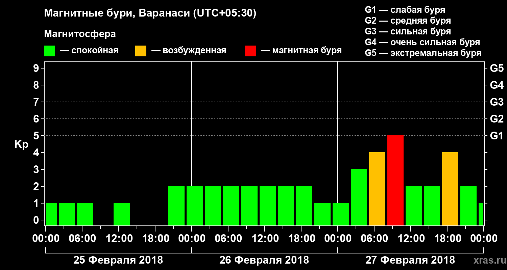Click the '27 Февраля 2018' date label
This screenshot has width=507, height=270.
pyautogui.click(x=410, y=260)
